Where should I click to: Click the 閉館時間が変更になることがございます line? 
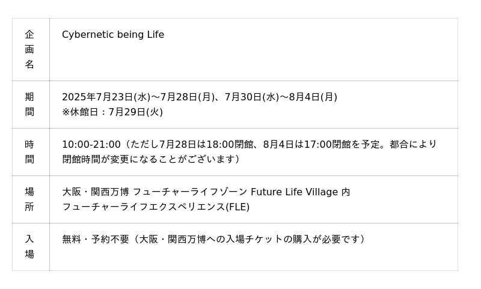150,160
